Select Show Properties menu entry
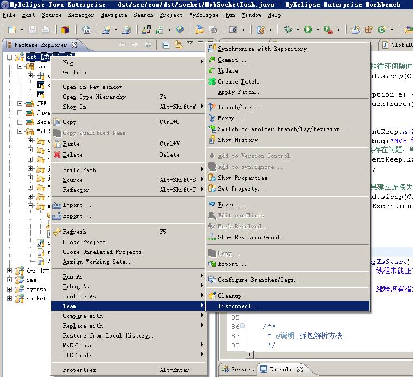This screenshot has height=384, width=414. [x=288, y=178]
